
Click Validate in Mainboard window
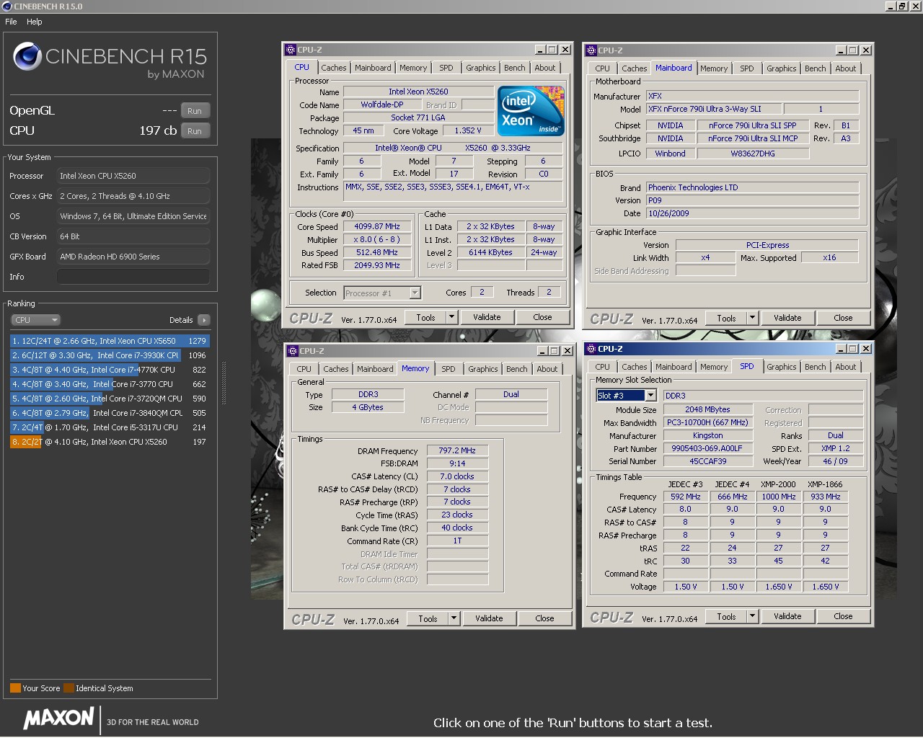point(787,318)
